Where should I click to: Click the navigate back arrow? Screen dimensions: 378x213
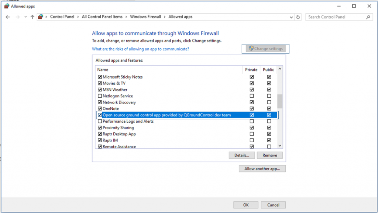pos(8,17)
